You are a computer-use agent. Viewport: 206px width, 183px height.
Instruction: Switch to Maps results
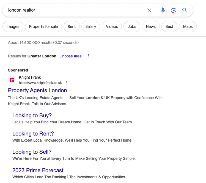pos(188,26)
